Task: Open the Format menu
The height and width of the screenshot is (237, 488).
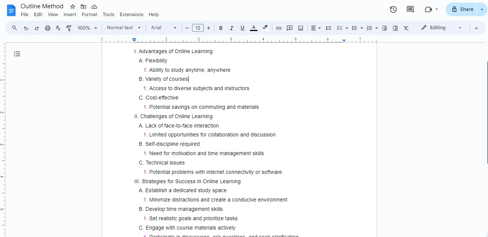Action: 89,14
